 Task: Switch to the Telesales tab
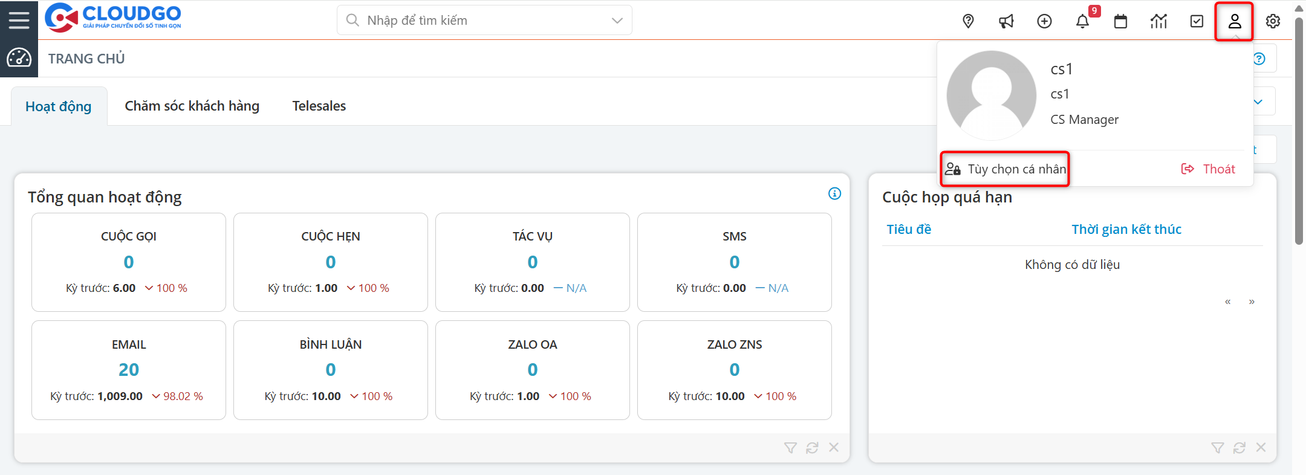319,106
